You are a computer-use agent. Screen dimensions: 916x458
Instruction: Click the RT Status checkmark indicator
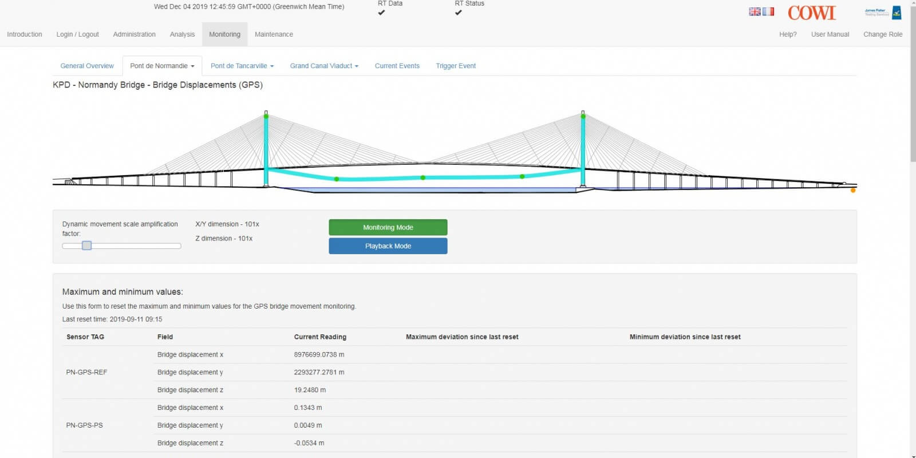pos(458,13)
